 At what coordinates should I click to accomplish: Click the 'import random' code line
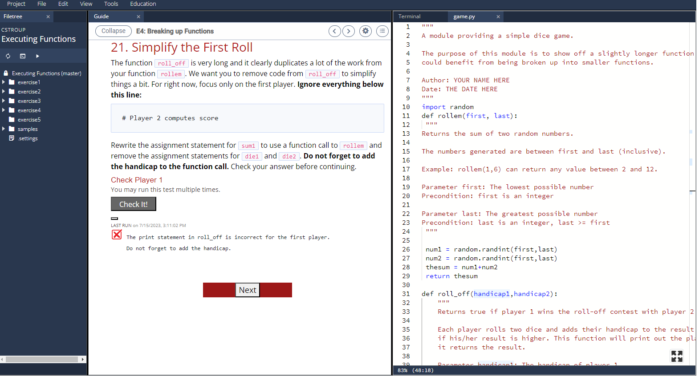point(447,107)
